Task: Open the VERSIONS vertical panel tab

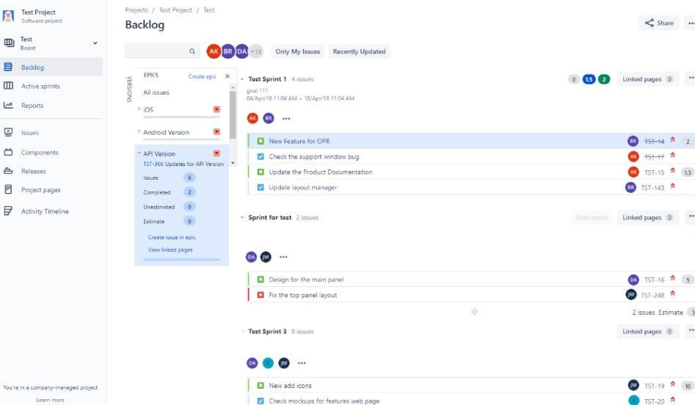Action: 129,89
